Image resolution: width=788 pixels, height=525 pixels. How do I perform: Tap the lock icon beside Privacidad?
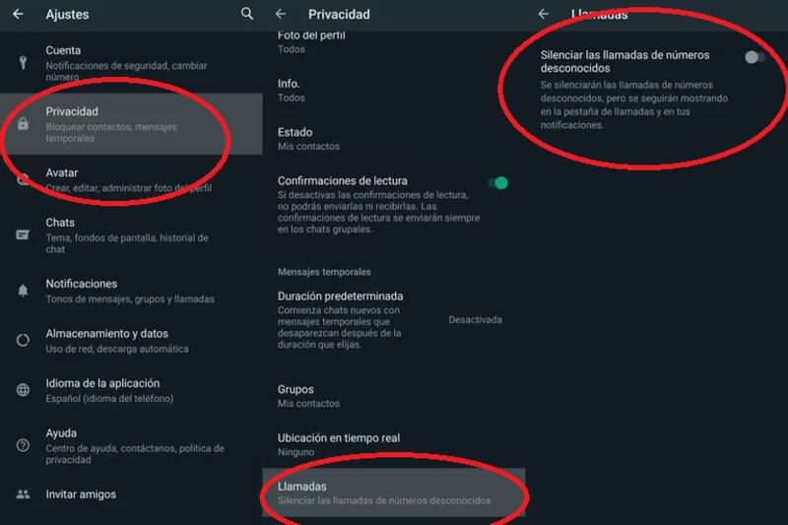[23, 124]
